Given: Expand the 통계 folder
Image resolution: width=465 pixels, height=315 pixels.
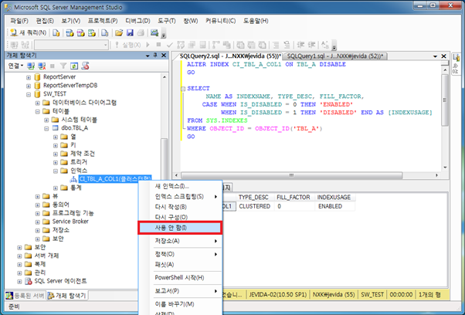Looking at the screenshot, I should point(56,188).
